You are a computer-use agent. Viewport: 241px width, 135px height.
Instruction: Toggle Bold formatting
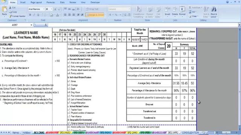pos(30,15)
